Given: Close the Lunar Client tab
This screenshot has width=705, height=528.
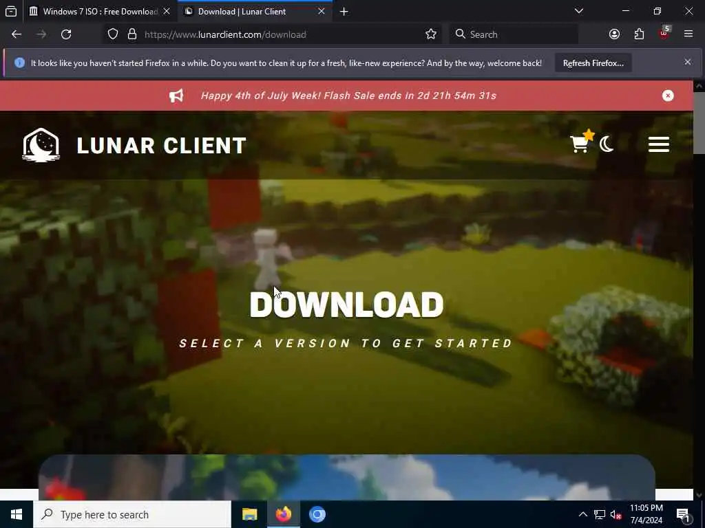Looking at the screenshot, I should click(x=321, y=11).
